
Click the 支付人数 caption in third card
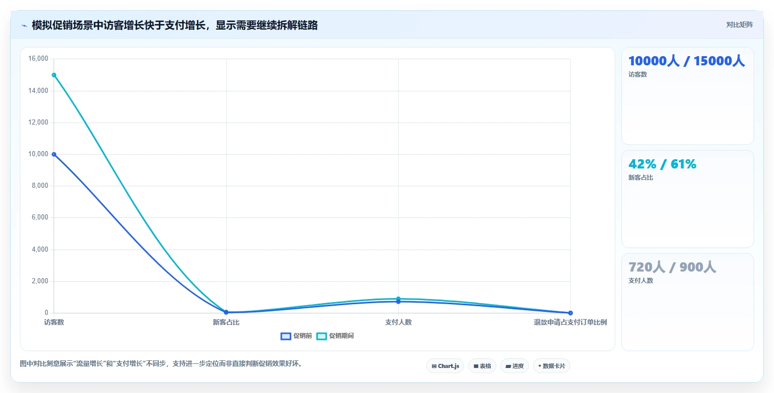click(x=641, y=281)
